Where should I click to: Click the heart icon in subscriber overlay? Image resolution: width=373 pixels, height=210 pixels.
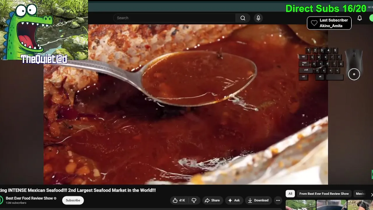314,23
